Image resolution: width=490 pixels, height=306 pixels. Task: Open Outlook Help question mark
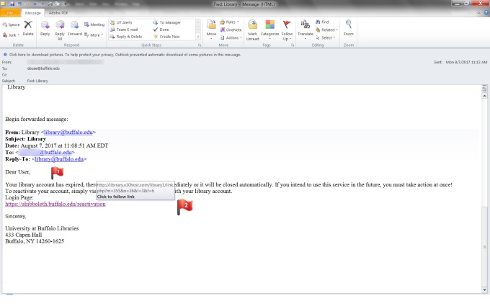[x=486, y=12]
